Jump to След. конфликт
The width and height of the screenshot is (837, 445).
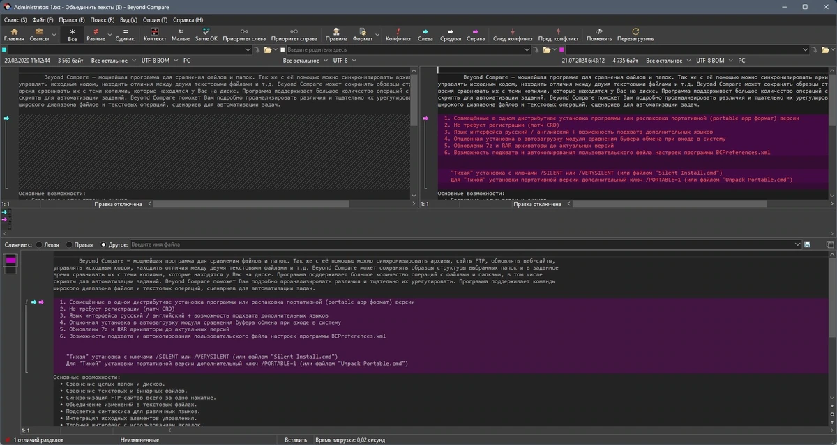[x=513, y=35]
